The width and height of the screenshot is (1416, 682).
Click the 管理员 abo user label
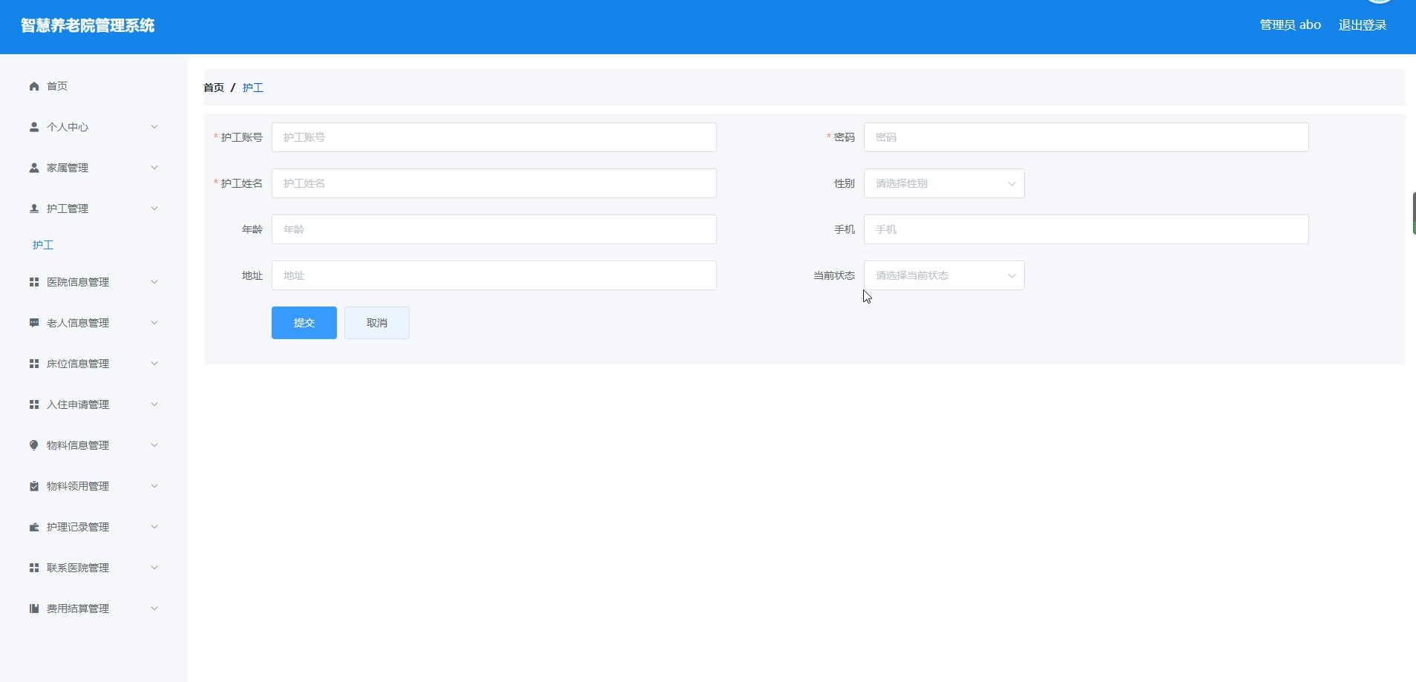(1291, 25)
